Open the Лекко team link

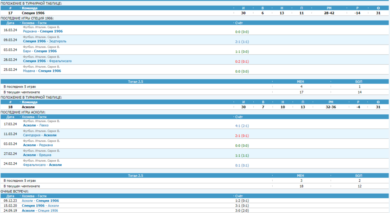pyautogui.click(x=44, y=125)
